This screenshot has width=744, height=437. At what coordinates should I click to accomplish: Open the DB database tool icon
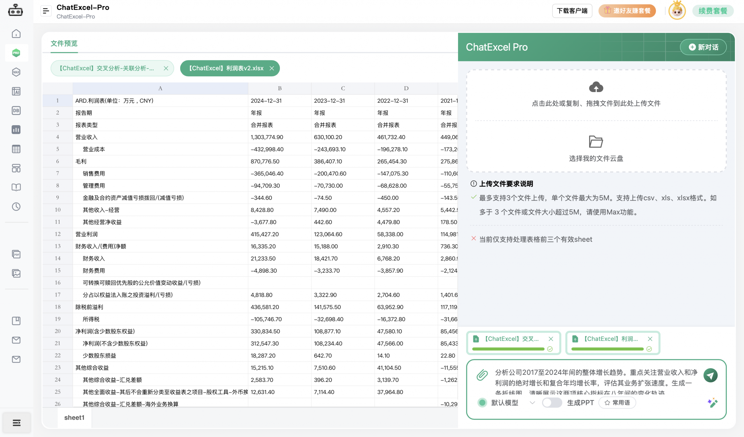pos(16,110)
